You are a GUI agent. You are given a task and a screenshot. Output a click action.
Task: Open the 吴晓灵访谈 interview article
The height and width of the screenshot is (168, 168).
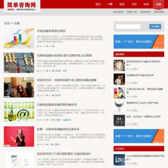pyautogui.click(x=67, y=80)
